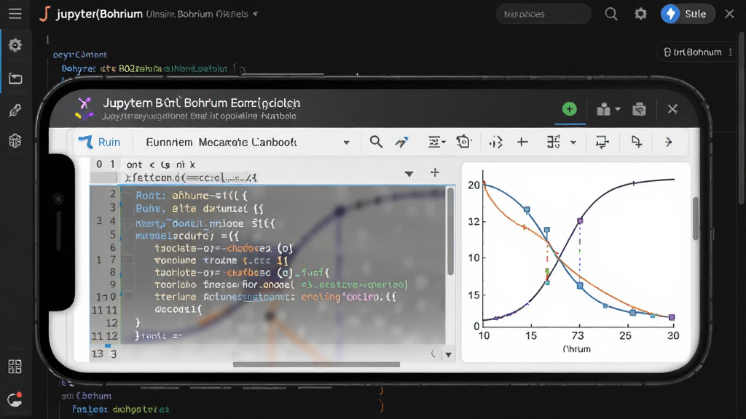This screenshot has width=746, height=419.
Task: Click the Jupyter logo icon
Action: pos(44,14)
